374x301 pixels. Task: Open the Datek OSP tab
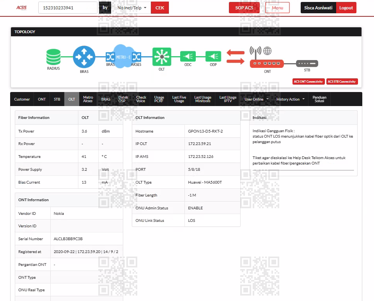[x=123, y=99]
